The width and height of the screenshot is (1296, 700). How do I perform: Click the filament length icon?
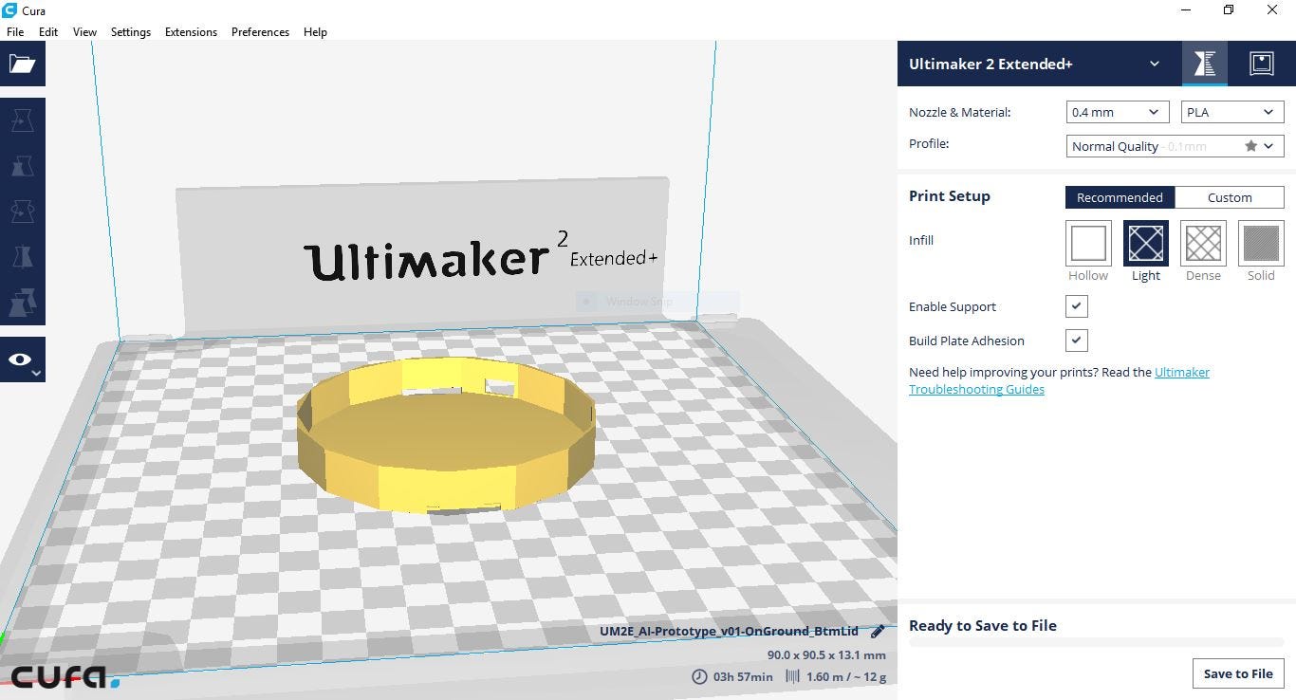pos(792,676)
